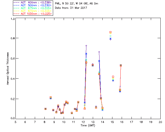The height and width of the screenshot is (132, 165).
Task: Click the x-axis tick label 14
Action: [x=103, y=122]
